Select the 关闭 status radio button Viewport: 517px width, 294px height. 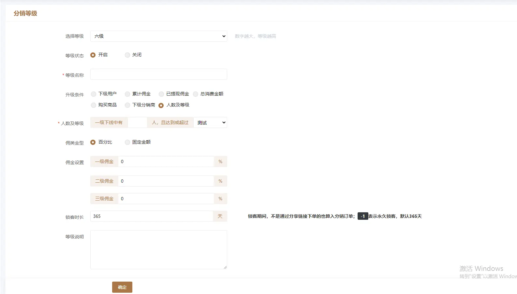tap(127, 55)
